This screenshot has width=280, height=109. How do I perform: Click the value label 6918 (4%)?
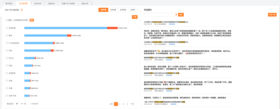pos(40,58)
